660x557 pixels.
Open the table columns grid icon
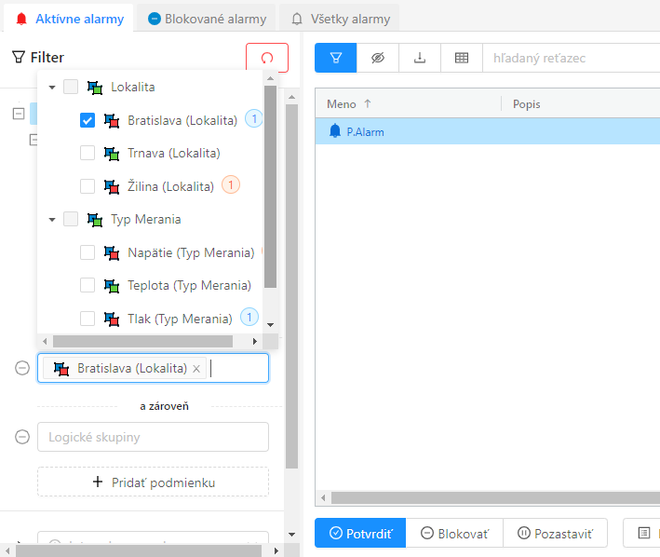[461, 58]
